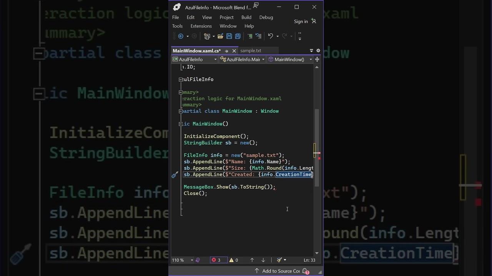The width and height of the screenshot is (492, 276).
Task: Open the File menu
Action: (x=176, y=17)
